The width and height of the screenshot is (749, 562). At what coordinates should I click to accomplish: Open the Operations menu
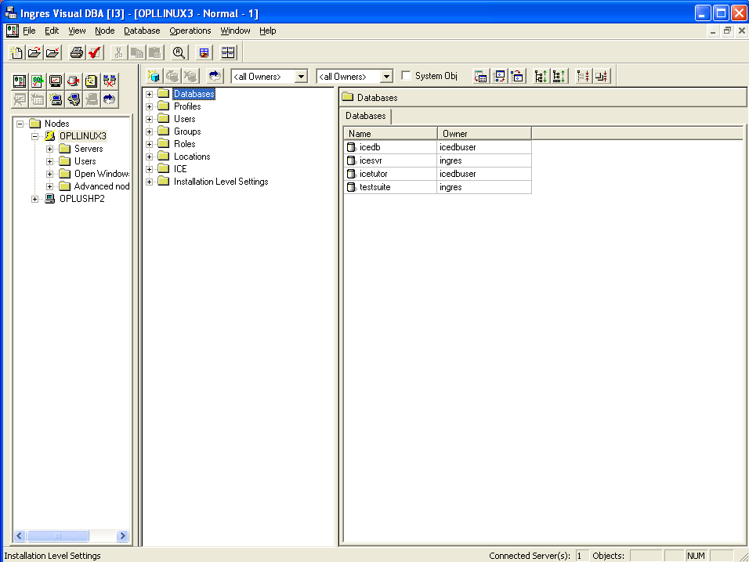pyautogui.click(x=190, y=31)
